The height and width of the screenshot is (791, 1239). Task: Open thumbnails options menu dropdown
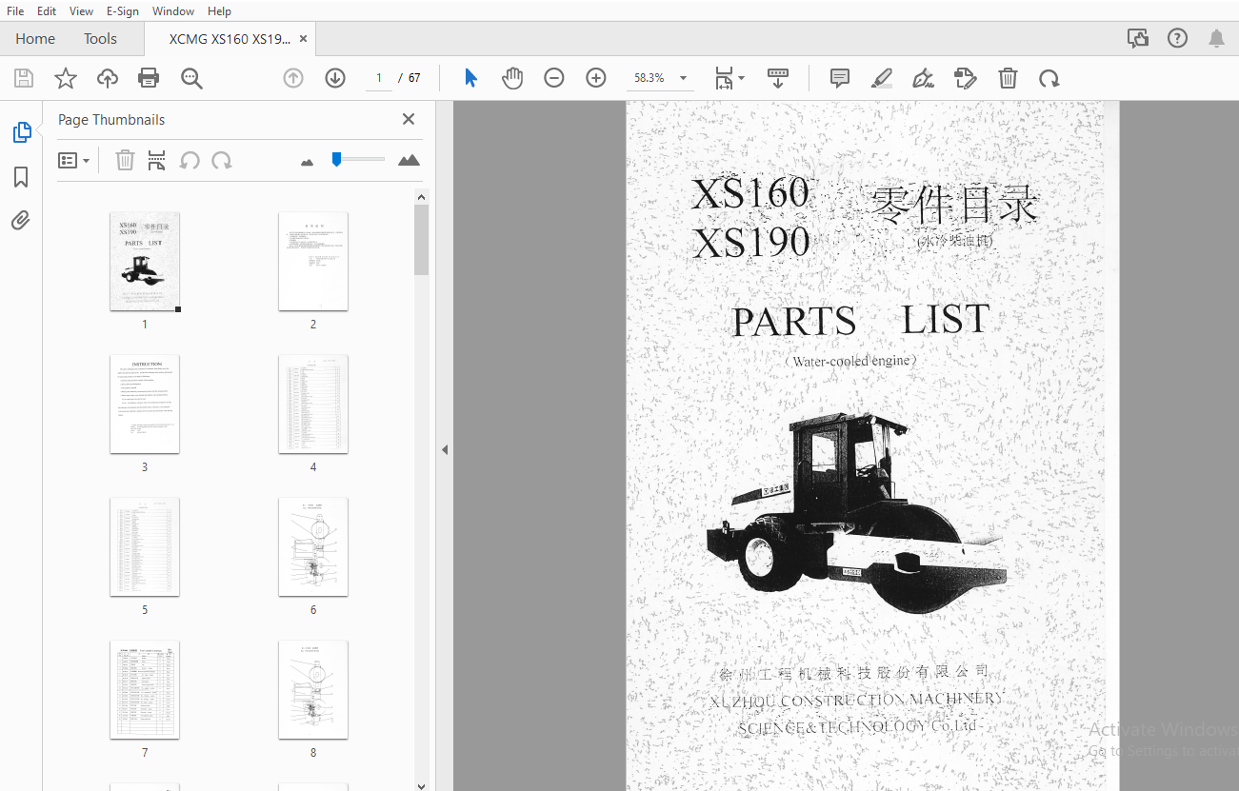pyautogui.click(x=73, y=160)
